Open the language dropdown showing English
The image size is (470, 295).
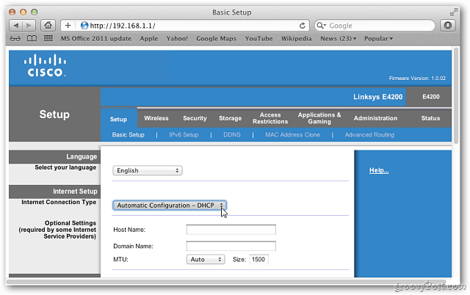point(148,170)
